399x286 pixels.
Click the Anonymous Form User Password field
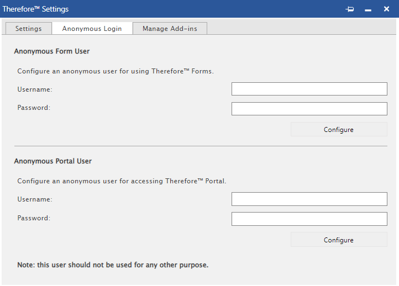pyautogui.click(x=309, y=109)
